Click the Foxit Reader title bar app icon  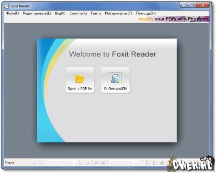[6, 6]
